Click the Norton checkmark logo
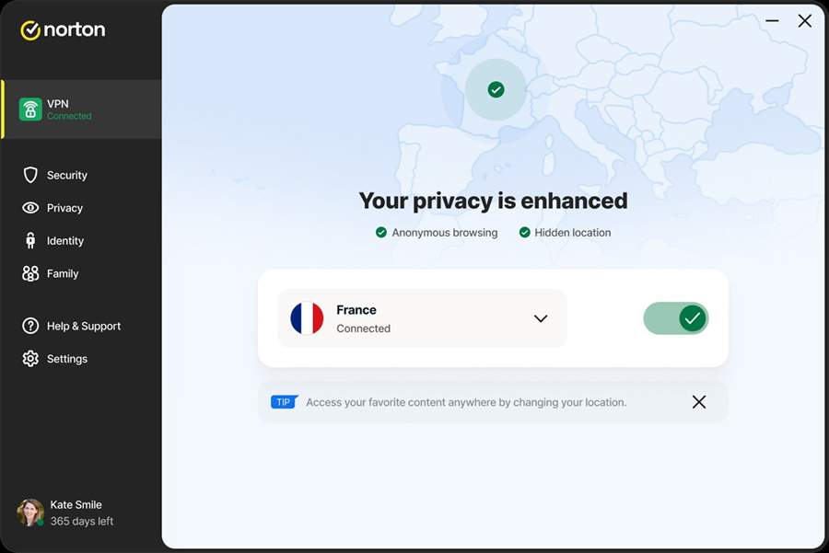 tap(30, 30)
